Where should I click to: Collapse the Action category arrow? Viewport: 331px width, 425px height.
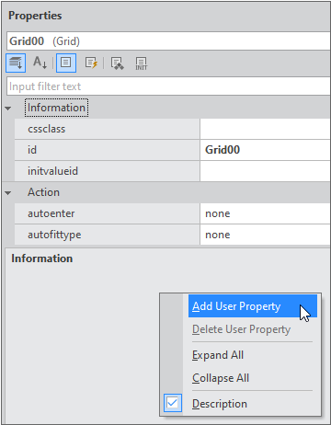click(8, 193)
